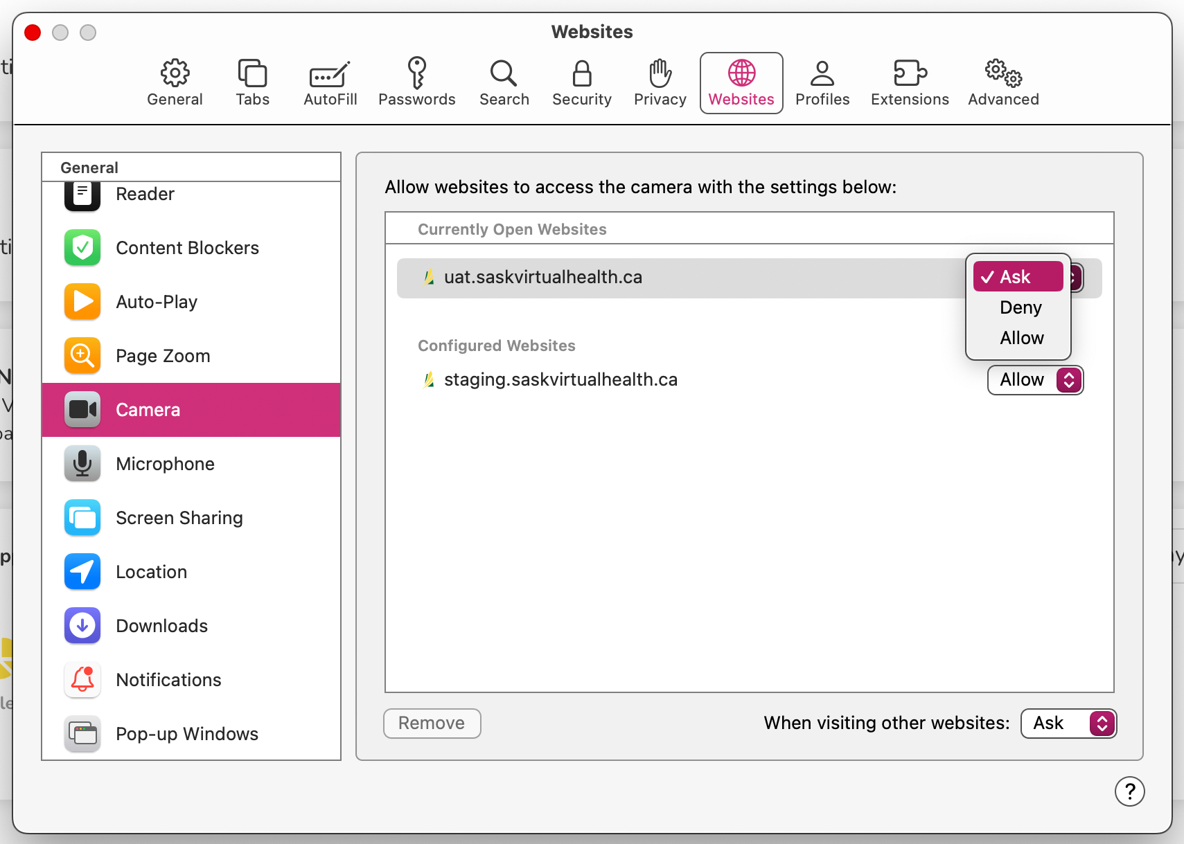The width and height of the screenshot is (1184, 844).
Task: Close the Websites settings window
Action: [33, 33]
